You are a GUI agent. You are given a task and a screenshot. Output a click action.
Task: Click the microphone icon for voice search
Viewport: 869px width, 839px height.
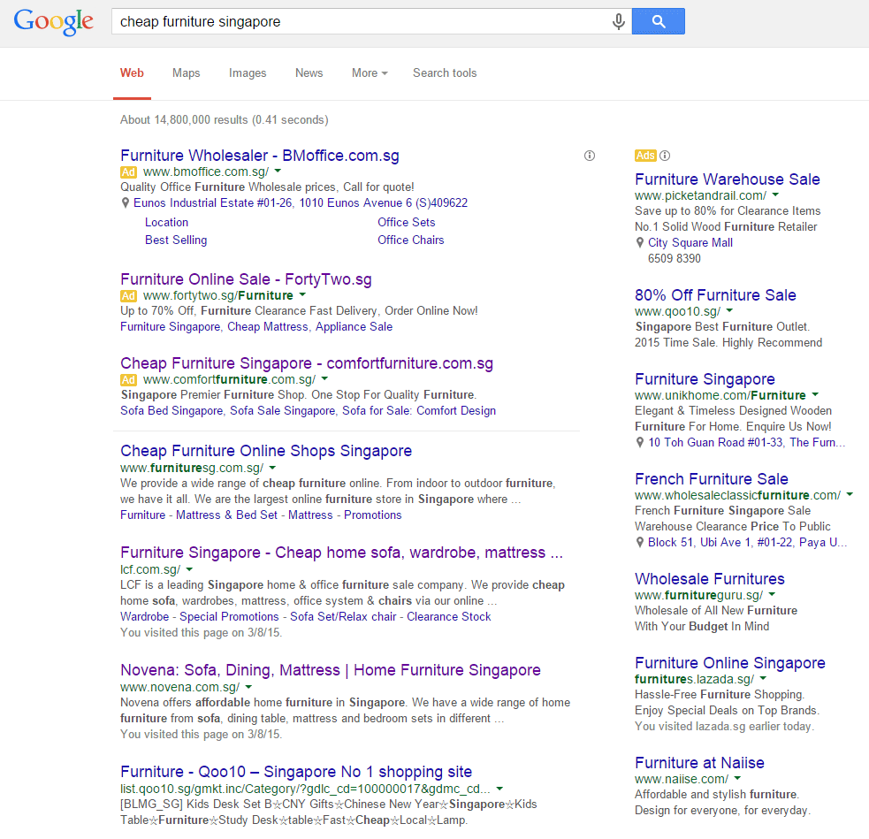[618, 21]
